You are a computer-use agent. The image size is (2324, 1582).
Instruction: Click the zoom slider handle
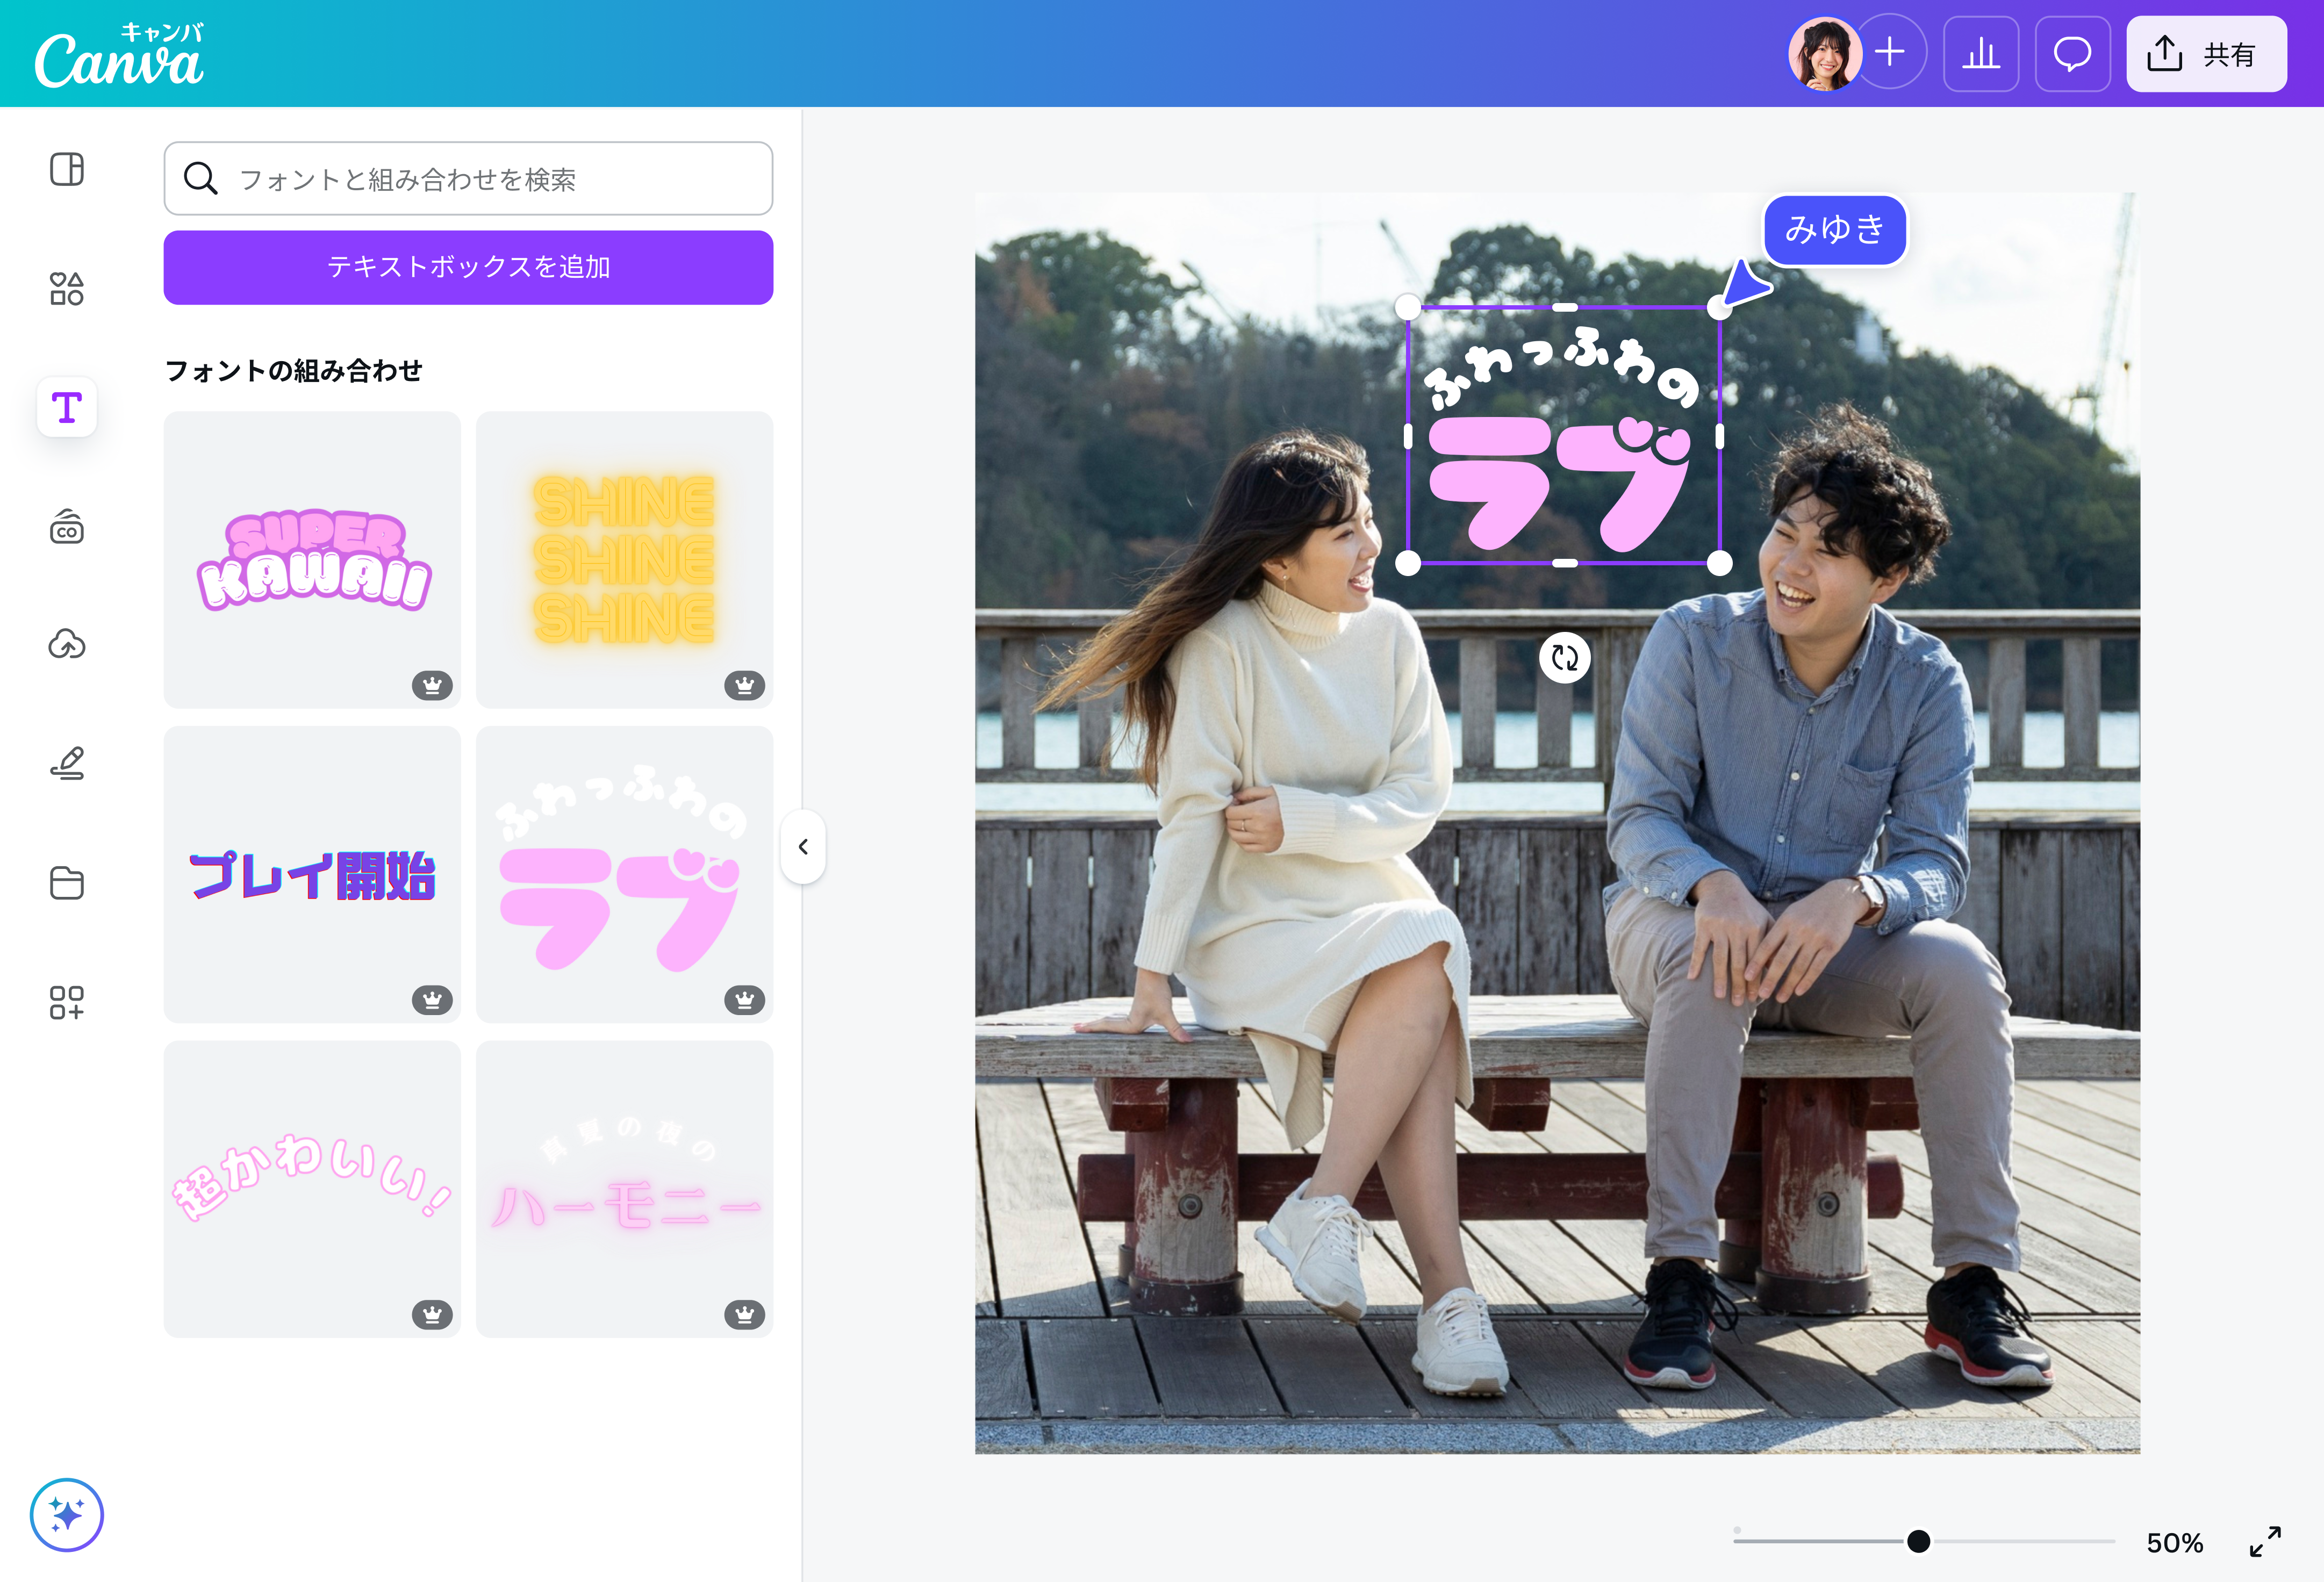1918,1541
